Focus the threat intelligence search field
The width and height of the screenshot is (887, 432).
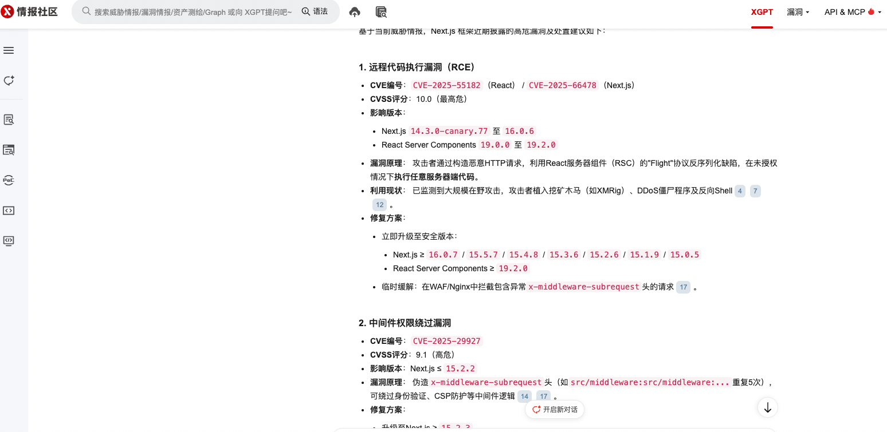pos(193,12)
